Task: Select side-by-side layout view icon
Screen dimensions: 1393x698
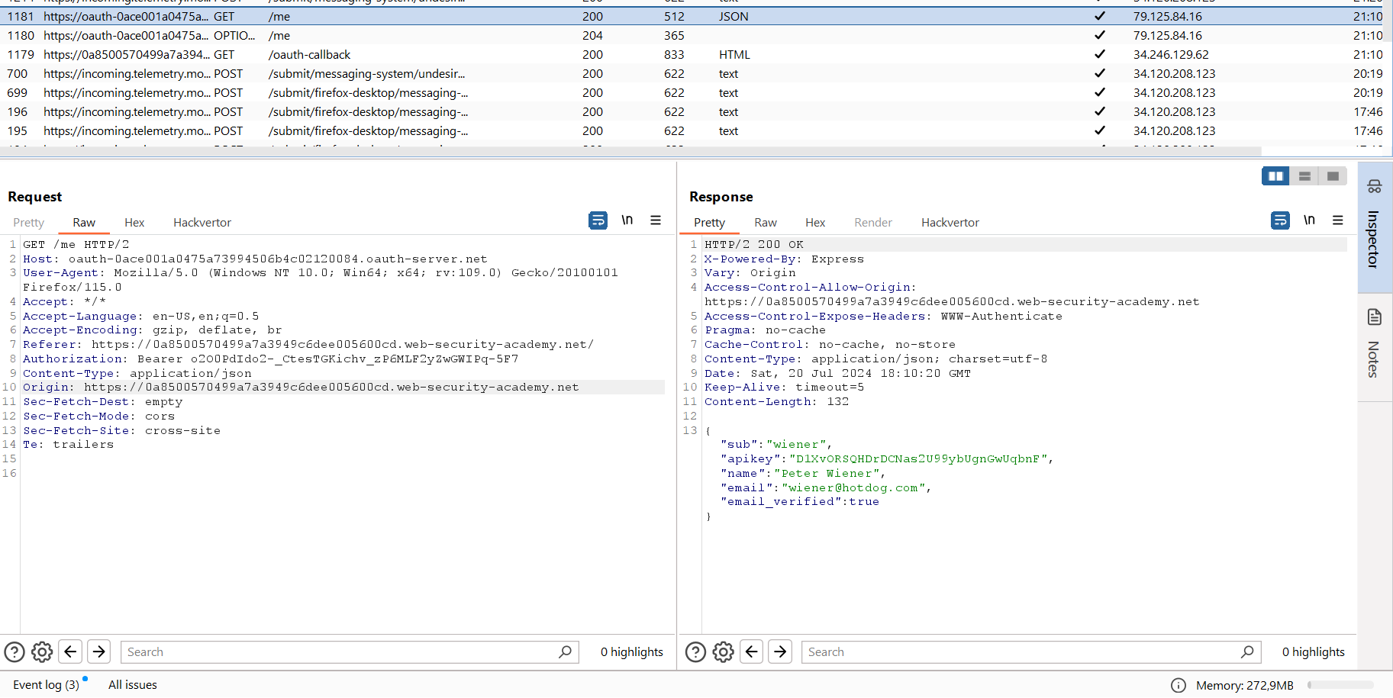Action: pyautogui.click(x=1275, y=176)
